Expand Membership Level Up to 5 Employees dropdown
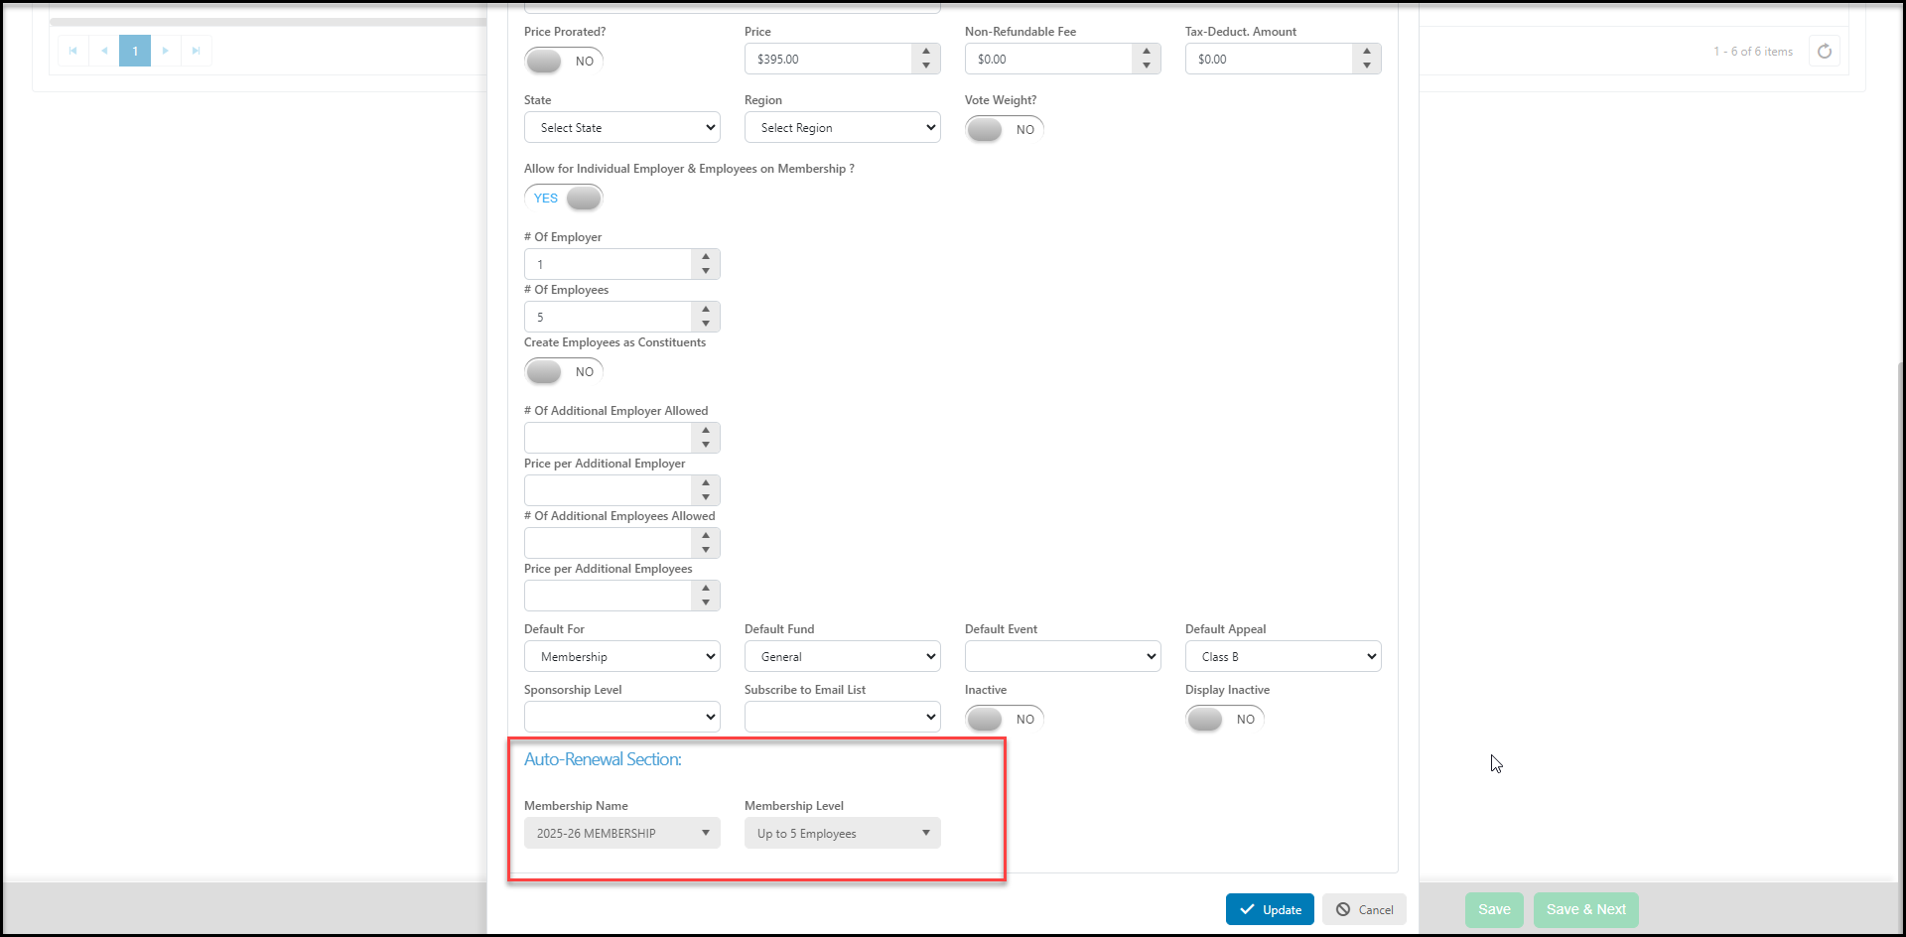The height and width of the screenshot is (937, 1906). [843, 833]
